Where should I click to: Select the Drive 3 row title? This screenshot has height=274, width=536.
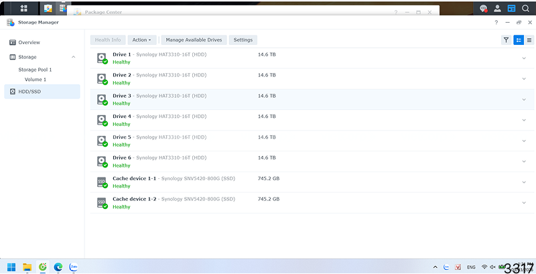click(x=122, y=96)
